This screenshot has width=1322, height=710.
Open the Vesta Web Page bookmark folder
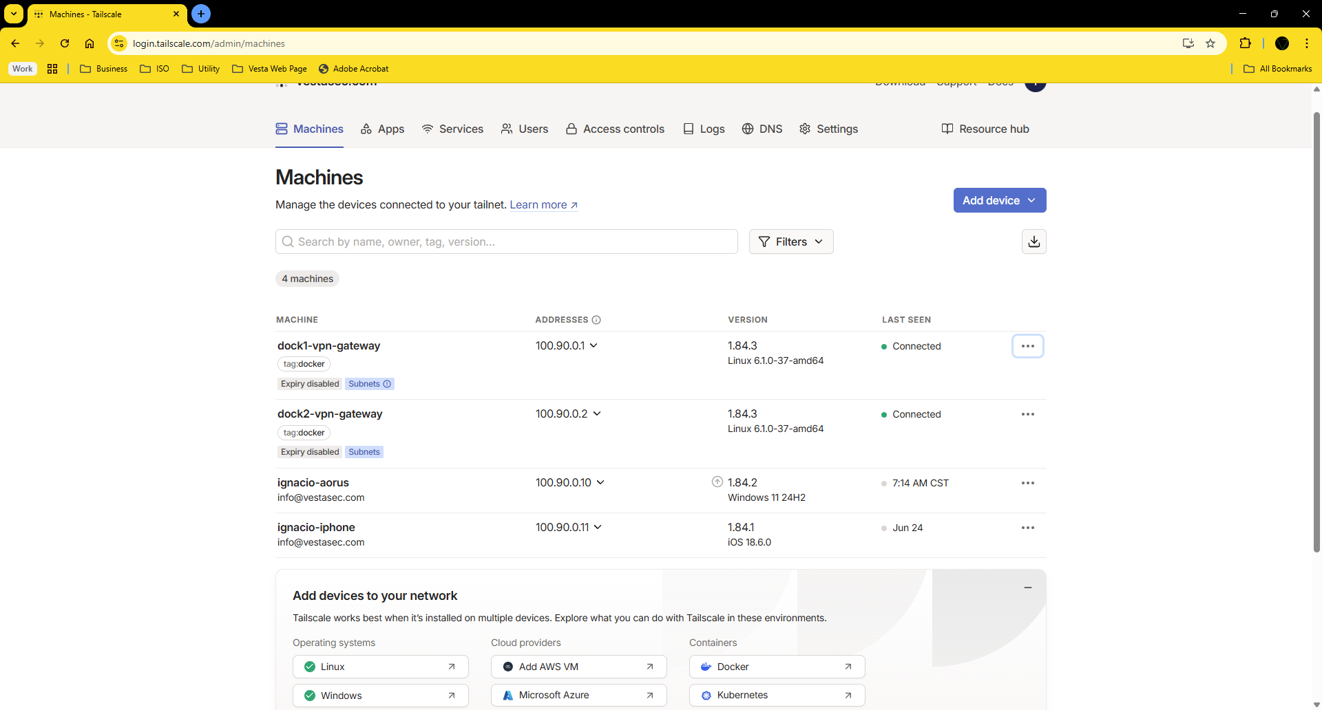[270, 69]
